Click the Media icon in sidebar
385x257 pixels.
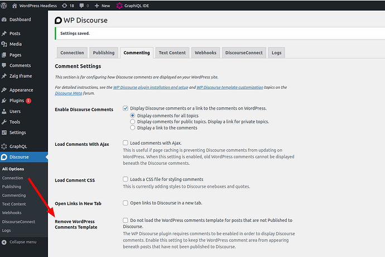point(4,44)
